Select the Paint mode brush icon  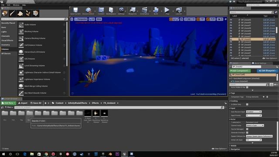tap(13, 14)
